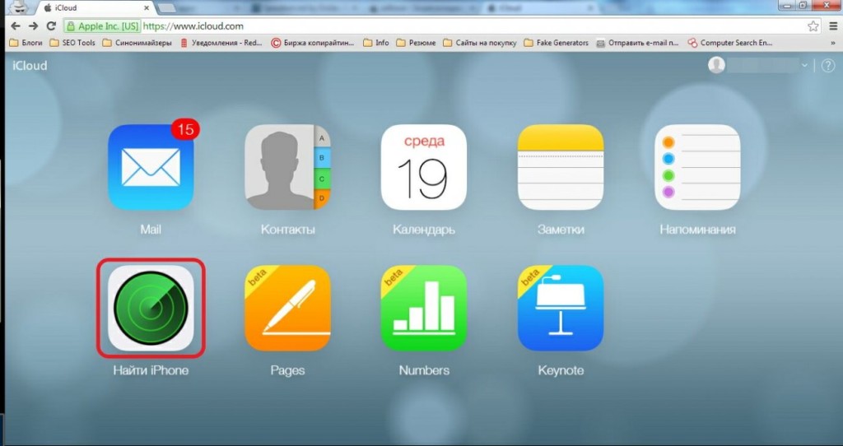Open the Контакты app icon
The image size is (843, 446).
pos(287,167)
